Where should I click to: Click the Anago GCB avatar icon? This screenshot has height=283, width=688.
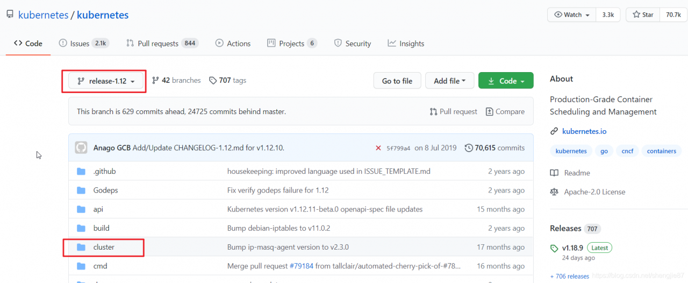coord(81,147)
